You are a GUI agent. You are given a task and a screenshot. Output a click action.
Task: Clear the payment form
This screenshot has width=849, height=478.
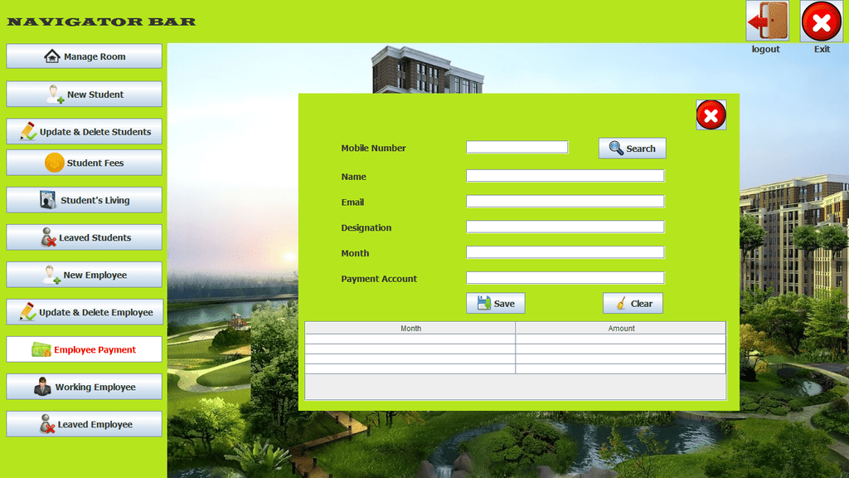tap(633, 304)
